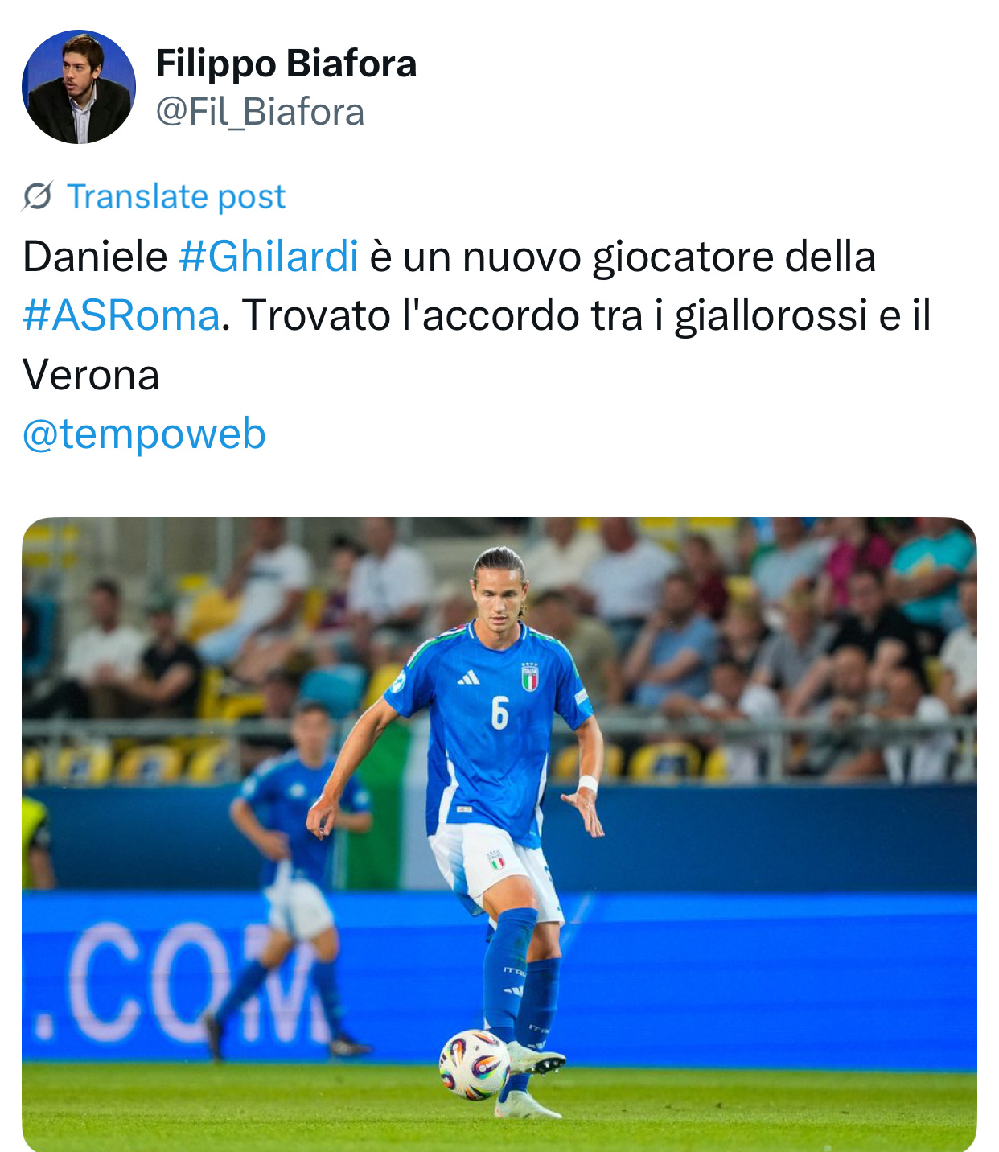Click the Adidas logo on the jersey

(x=468, y=678)
